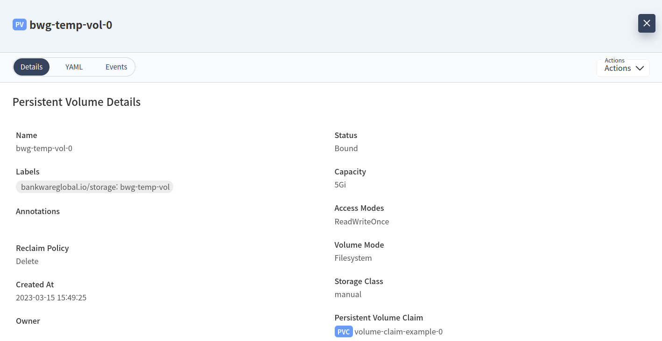Viewport: 662px width, 341px height.
Task: Select the Status value Bound
Action: [346, 148]
